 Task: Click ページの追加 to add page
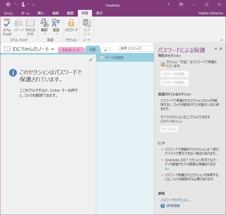(114, 58)
